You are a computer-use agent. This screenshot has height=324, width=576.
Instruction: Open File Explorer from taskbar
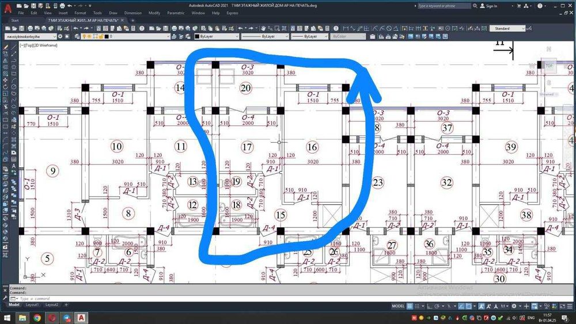pyautogui.click(x=22, y=318)
